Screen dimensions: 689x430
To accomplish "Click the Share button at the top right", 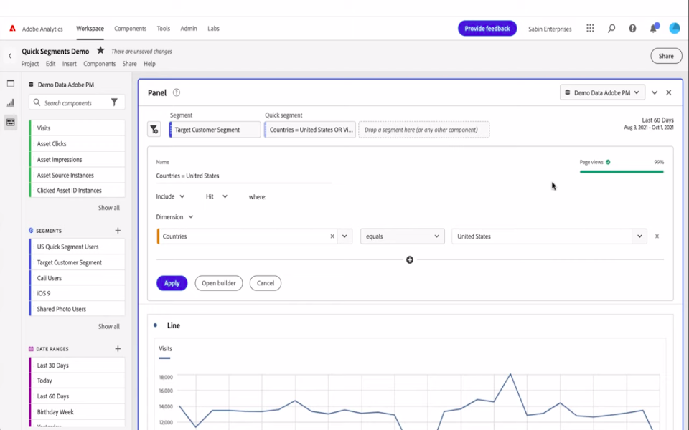I will pos(666,56).
